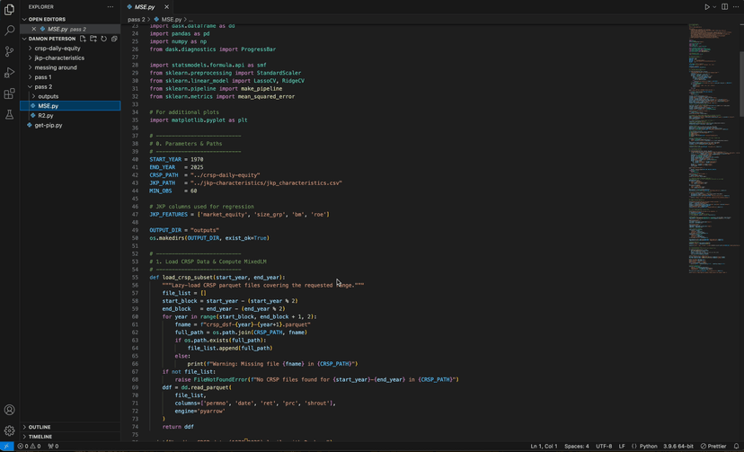
Task: Collapse the pass 2 folder
Action: pyautogui.click(x=70, y=87)
